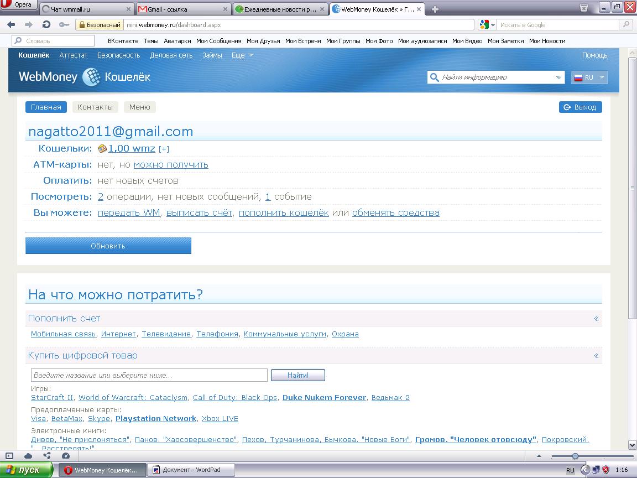Click the antivirus shield tray icon
The image size is (637, 478).
pos(606,470)
